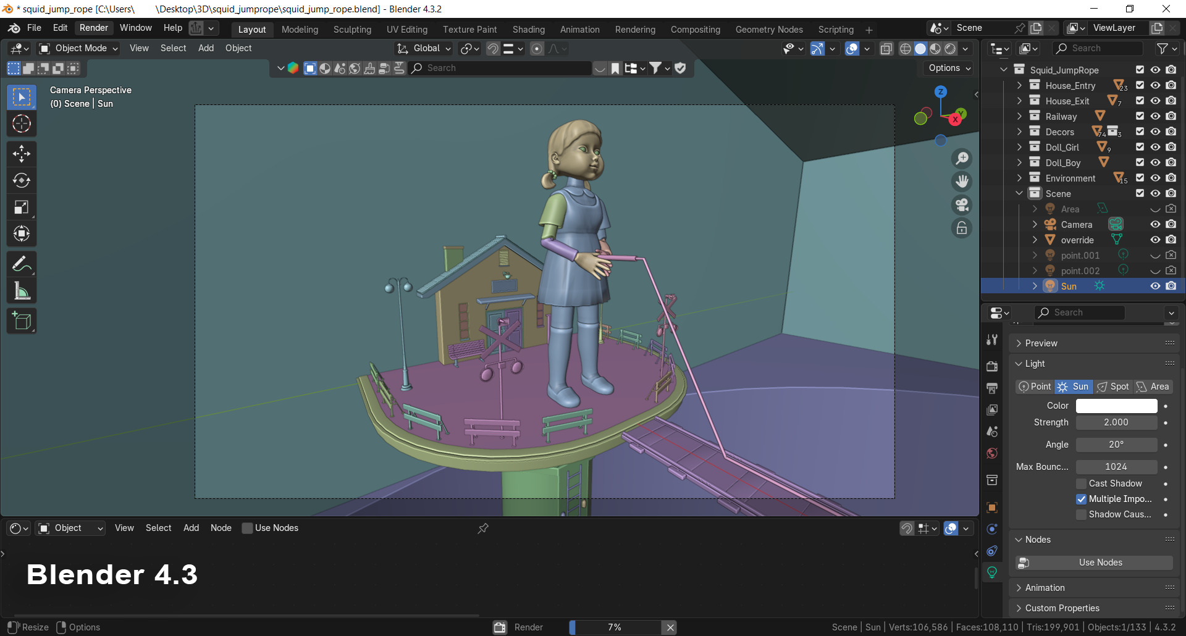Uncheck Multiple Importance checkbox

pos(1081,499)
